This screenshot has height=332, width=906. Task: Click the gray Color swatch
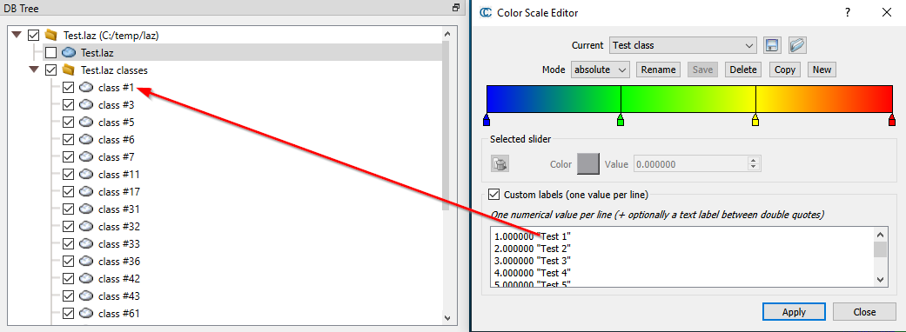tap(588, 164)
